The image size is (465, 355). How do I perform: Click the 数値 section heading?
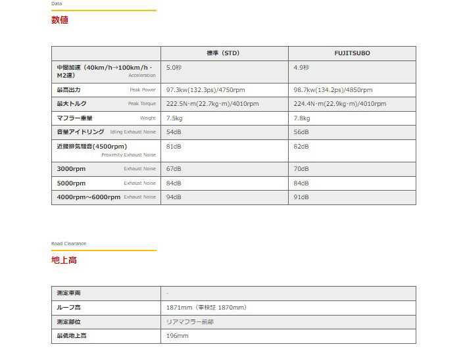[60, 20]
